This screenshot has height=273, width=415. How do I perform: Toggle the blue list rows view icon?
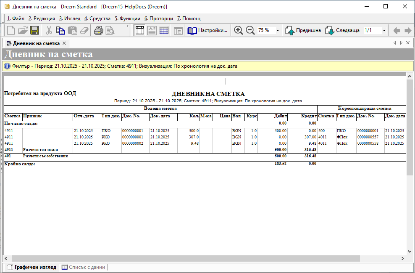pyautogui.click(x=164, y=30)
